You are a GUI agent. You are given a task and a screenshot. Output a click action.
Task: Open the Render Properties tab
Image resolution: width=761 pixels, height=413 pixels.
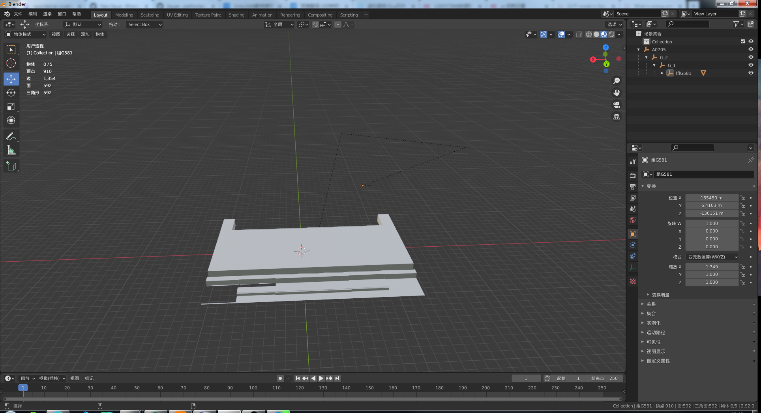point(632,175)
